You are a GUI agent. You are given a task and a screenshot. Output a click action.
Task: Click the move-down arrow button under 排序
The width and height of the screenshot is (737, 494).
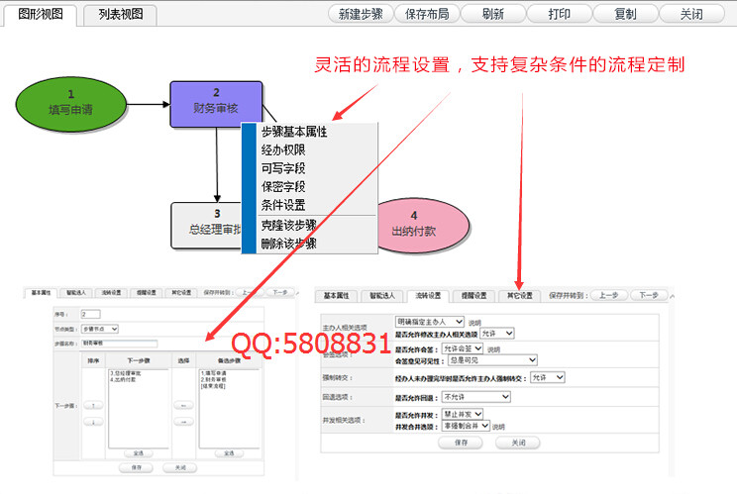click(x=93, y=422)
